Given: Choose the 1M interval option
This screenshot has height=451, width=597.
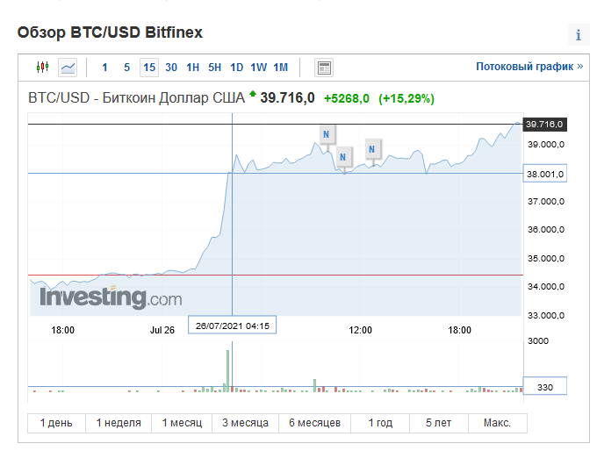Looking at the screenshot, I should tap(281, 68).
